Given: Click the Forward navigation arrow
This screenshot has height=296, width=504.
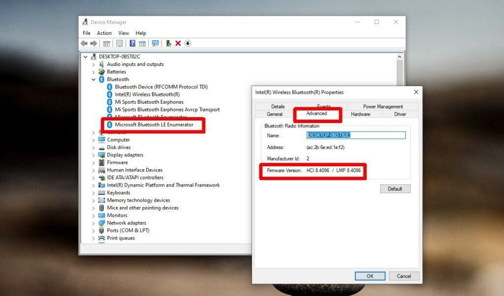Looking at the screenshot, I should (x=94, y=43).
